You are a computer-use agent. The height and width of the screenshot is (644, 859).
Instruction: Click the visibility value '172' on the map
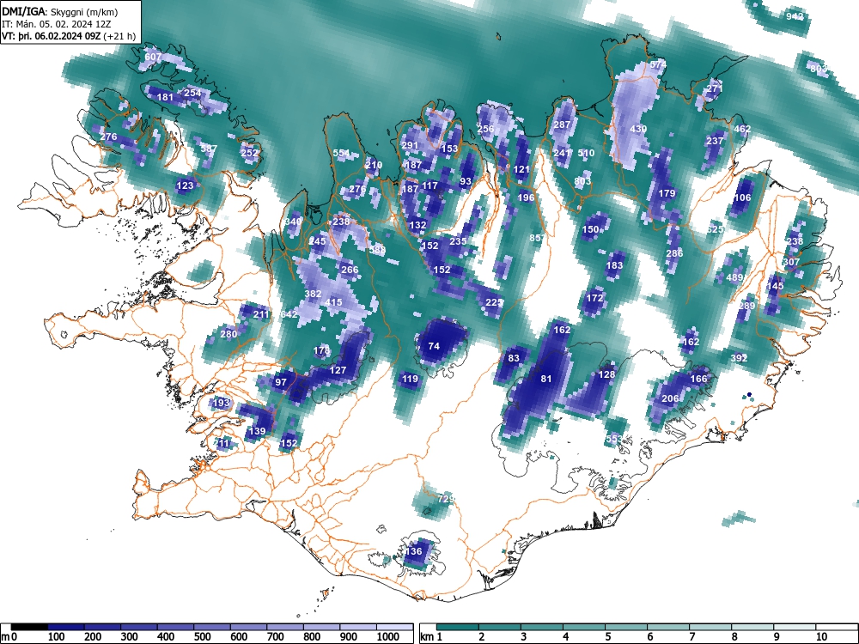tap(594, 298)
